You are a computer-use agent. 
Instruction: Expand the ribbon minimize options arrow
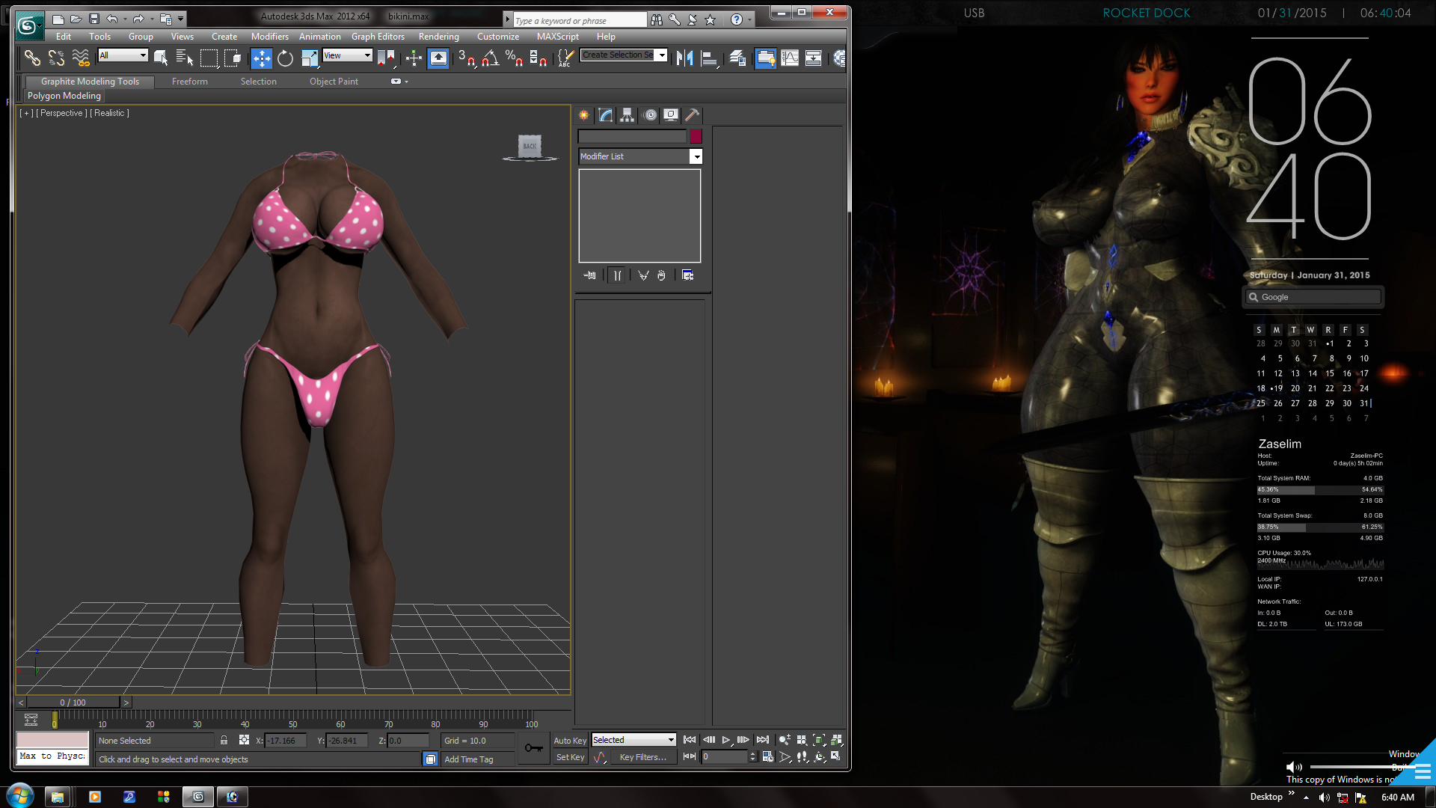click(x=406, y=82)
